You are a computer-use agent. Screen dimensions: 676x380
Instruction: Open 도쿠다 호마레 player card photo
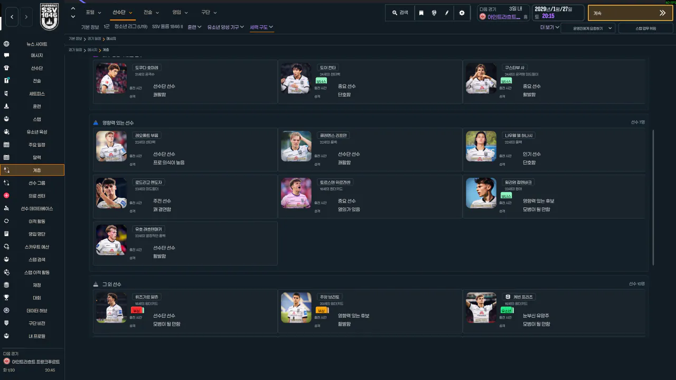point(111,79)
